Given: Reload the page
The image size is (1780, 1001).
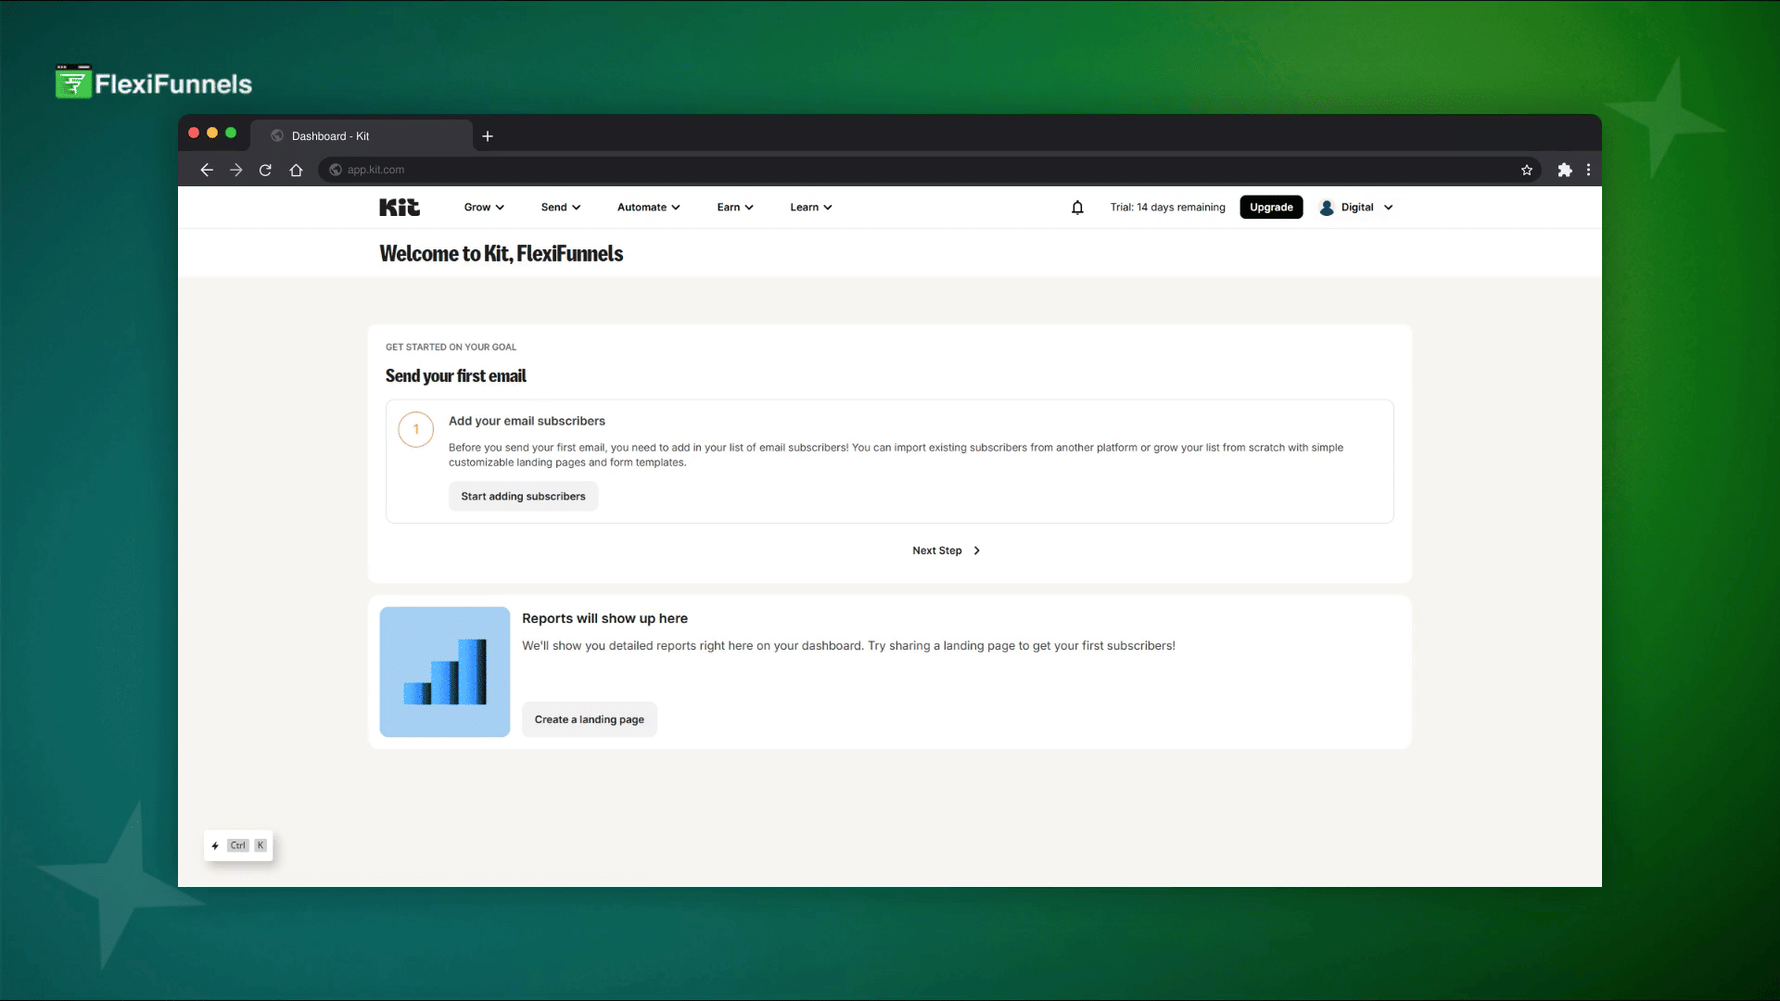Looking at the screenshot, I should coord(265,170).
